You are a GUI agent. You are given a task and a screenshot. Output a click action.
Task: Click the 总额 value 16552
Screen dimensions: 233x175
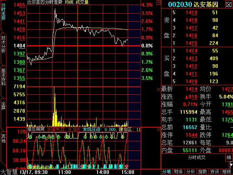pos(190,127)
